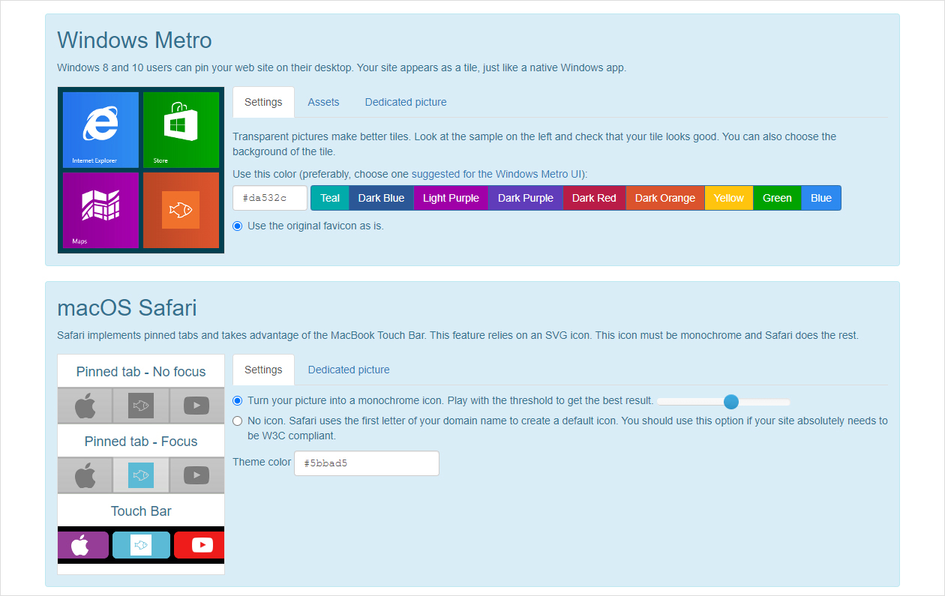Open 'suggested for the Windows Metro UI' link
Screen dimensions: 945x596
(498, 174)
